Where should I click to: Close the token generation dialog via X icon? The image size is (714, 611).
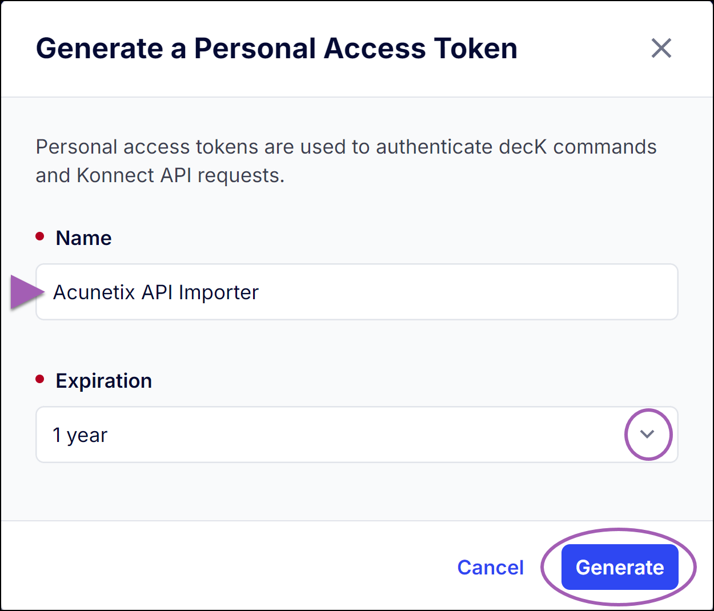click(x=661, y=49)
